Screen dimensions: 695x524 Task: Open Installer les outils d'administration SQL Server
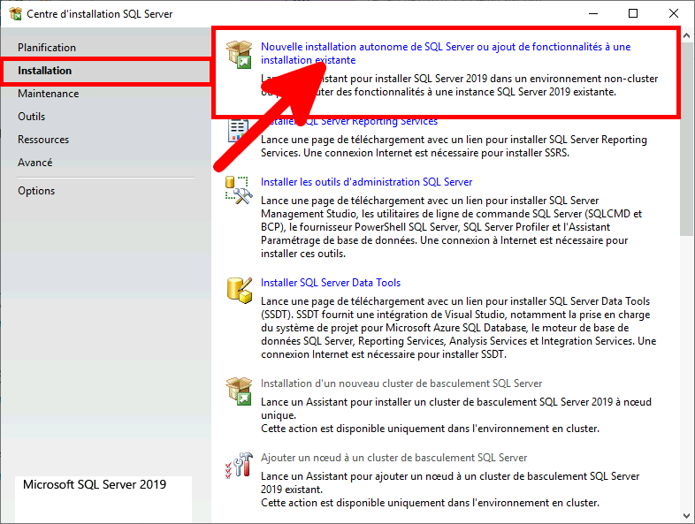click(x=367, y=182)
